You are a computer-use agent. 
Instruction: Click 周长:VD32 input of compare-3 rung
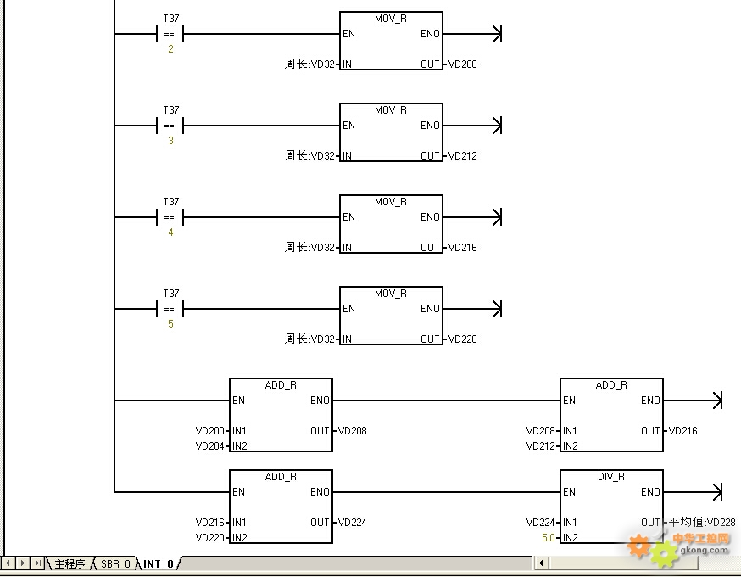point(309,155)
